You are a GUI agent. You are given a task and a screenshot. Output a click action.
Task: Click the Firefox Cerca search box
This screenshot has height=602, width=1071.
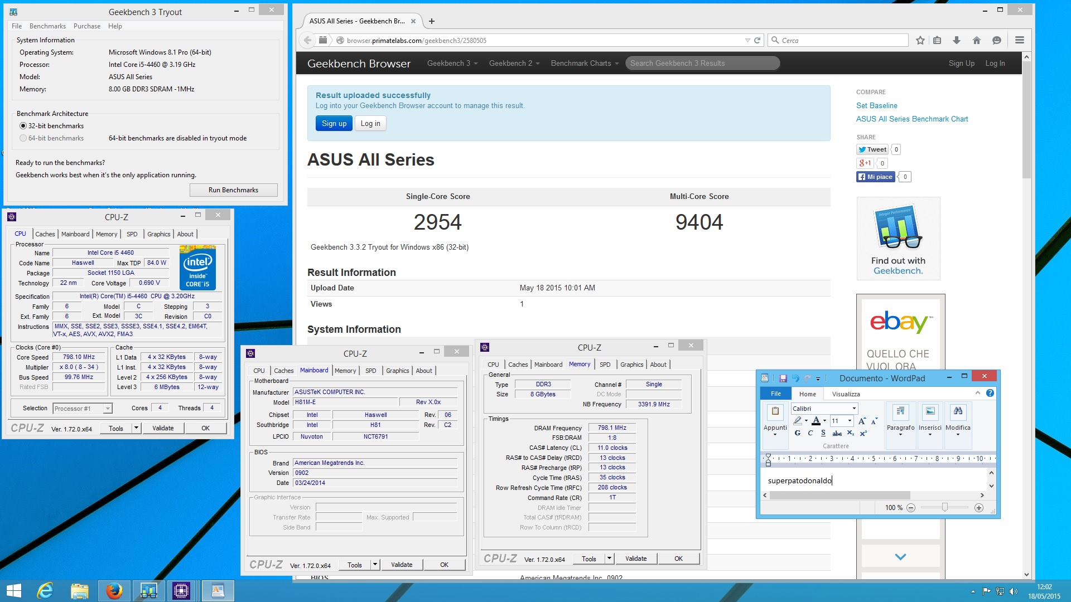pyautogui.click(x=838, y=40)
